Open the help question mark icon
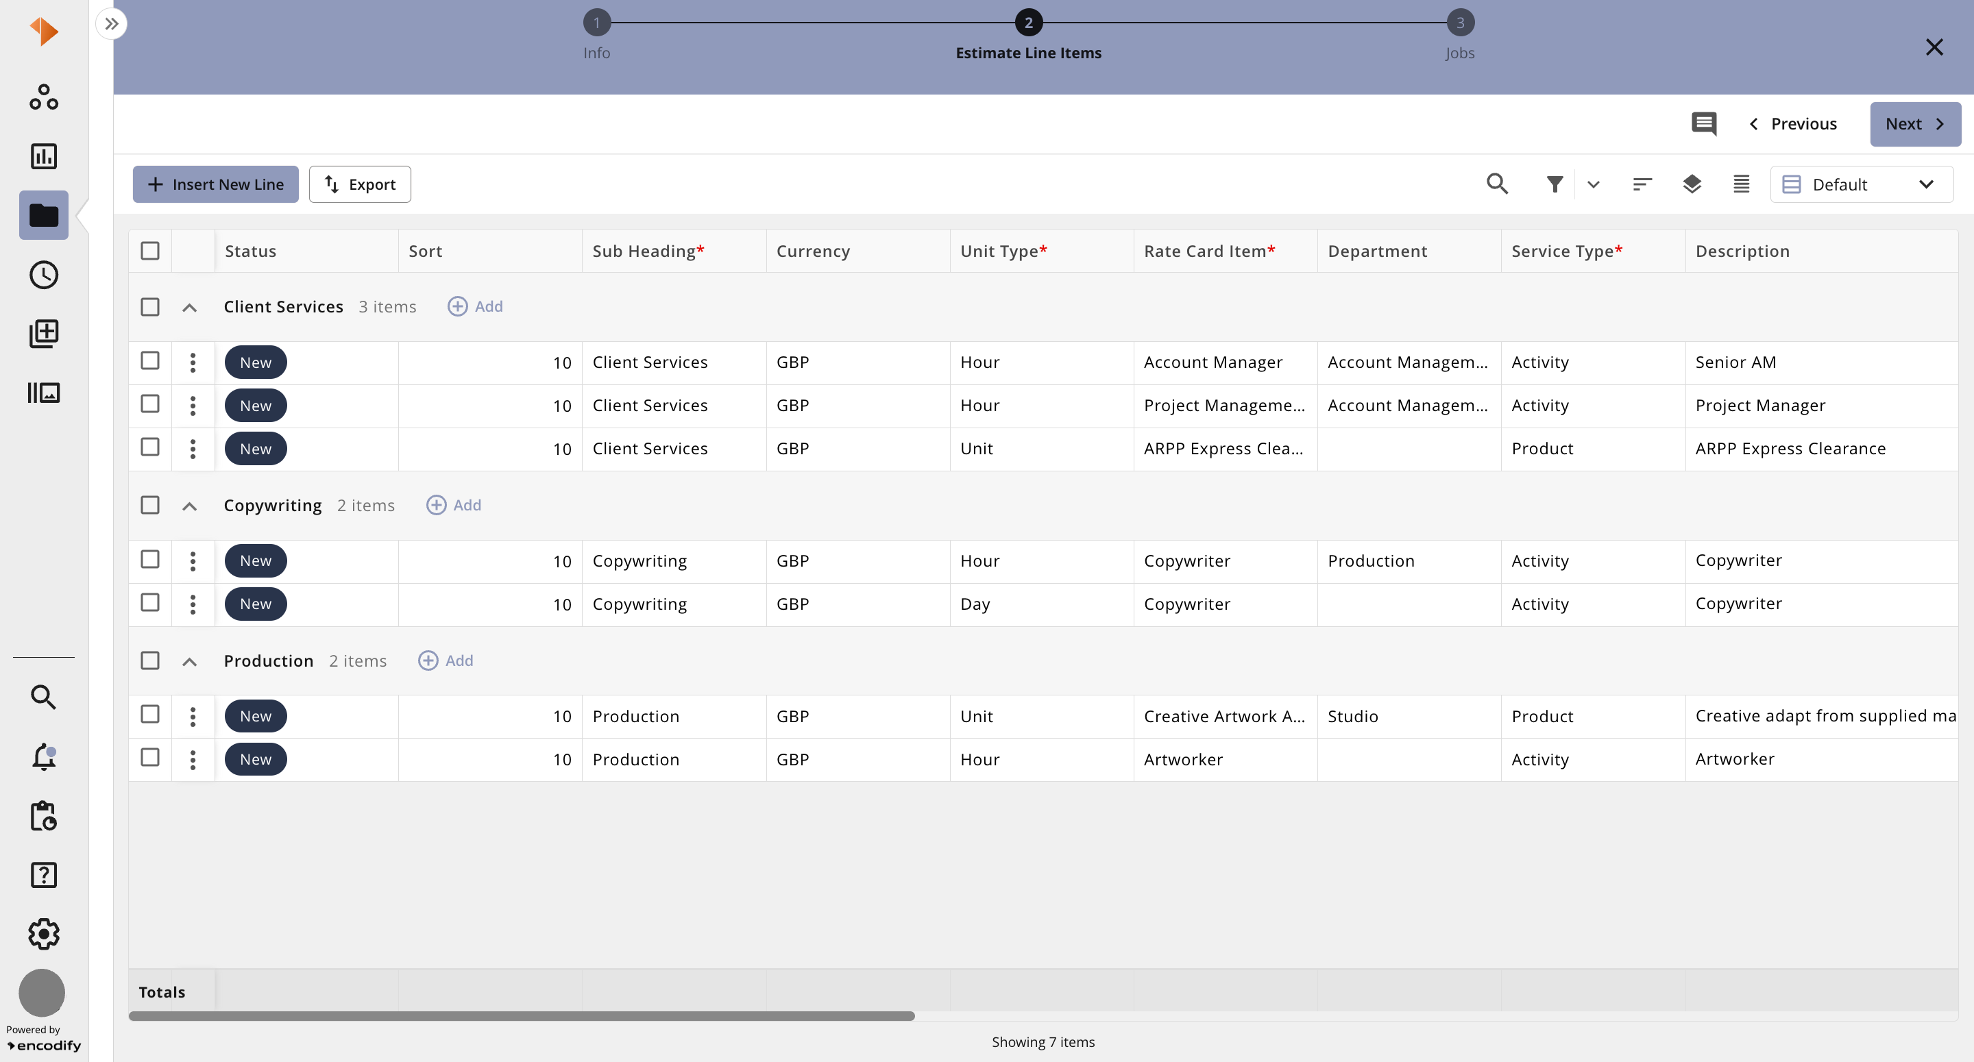1974x1062 pixels. (x=44, y=875)
